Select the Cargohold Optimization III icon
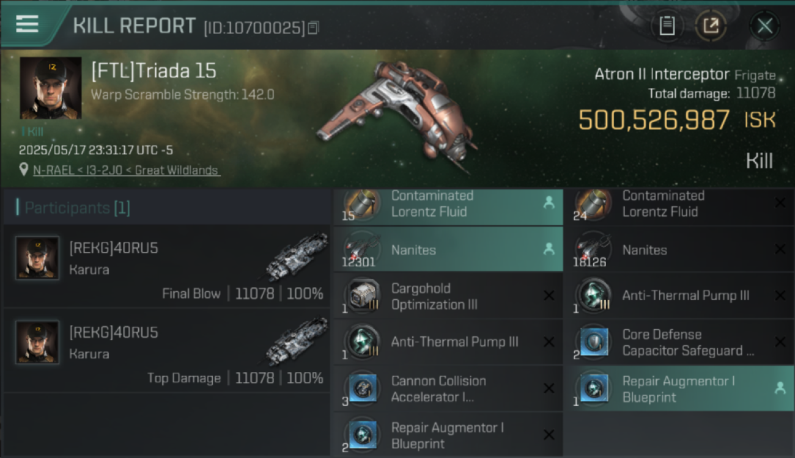 [x=361, y=296]
